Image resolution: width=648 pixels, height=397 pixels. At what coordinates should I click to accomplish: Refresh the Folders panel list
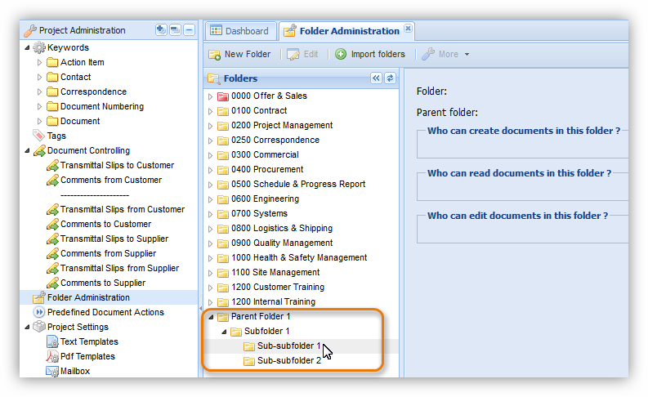point(390,78)
